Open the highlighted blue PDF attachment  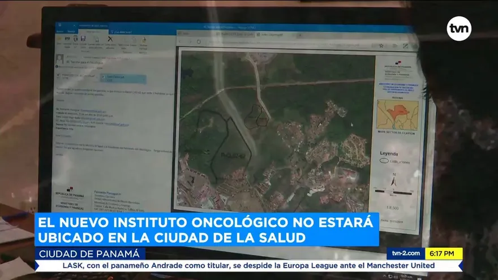[123, 79]
